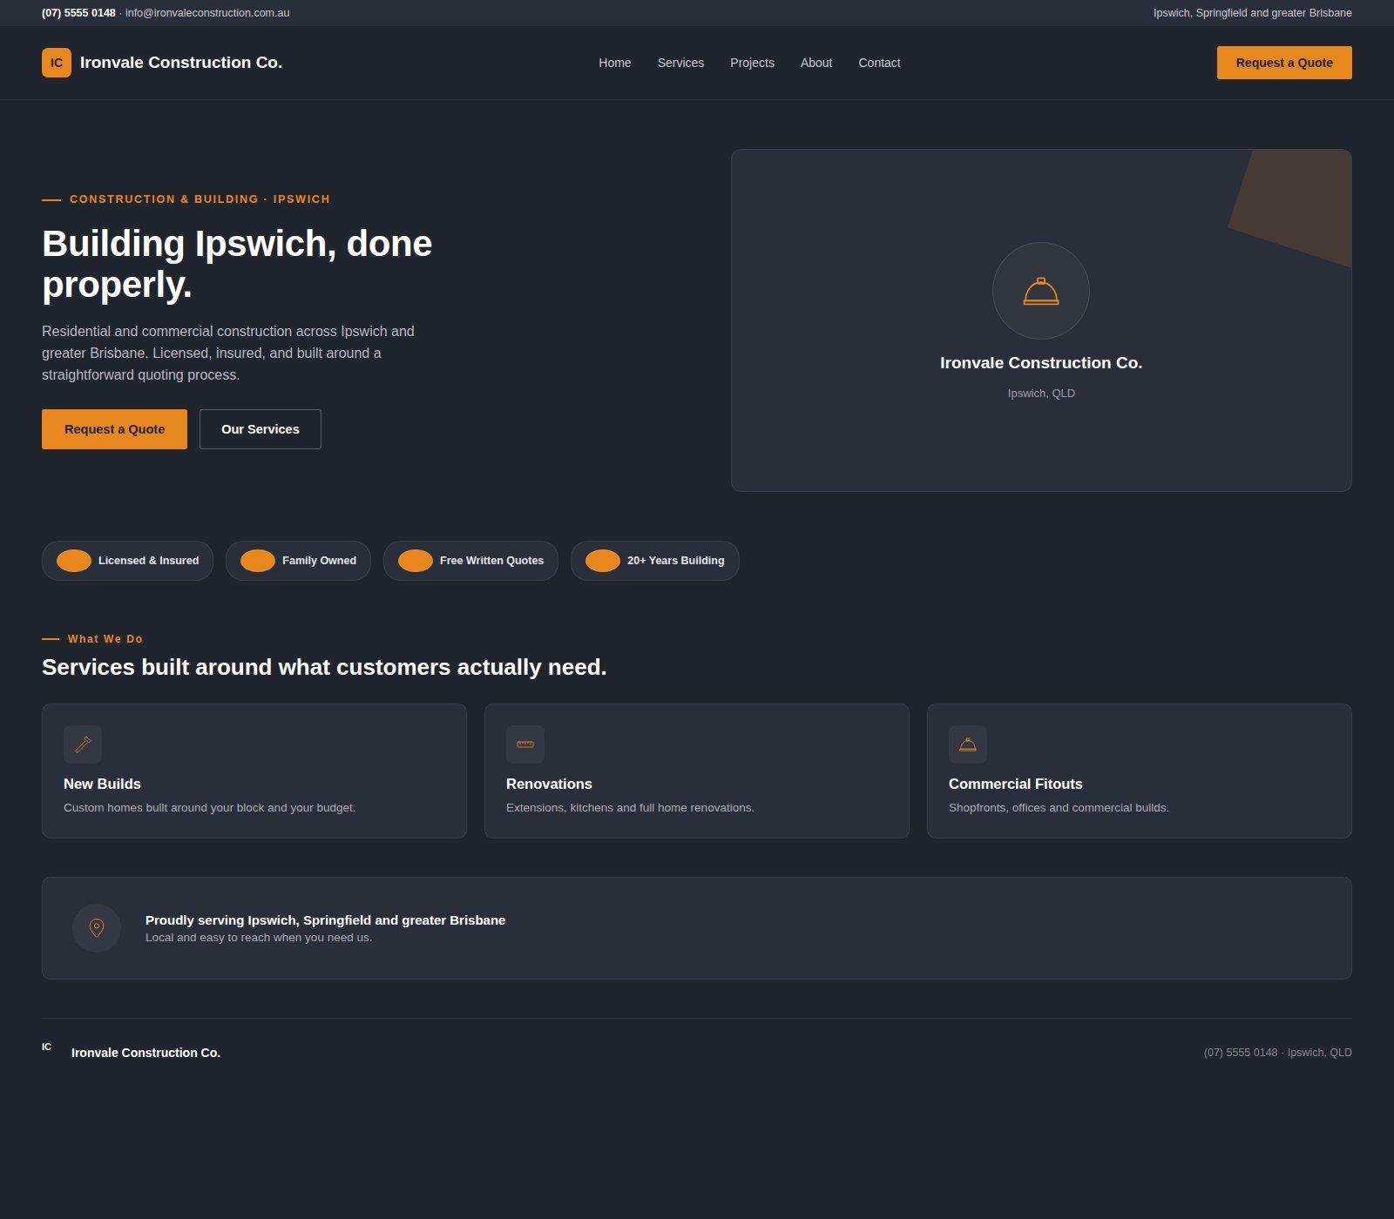1394x1219 pixels.
Task: Open the Contact nav item
Action: pos(879,63)
